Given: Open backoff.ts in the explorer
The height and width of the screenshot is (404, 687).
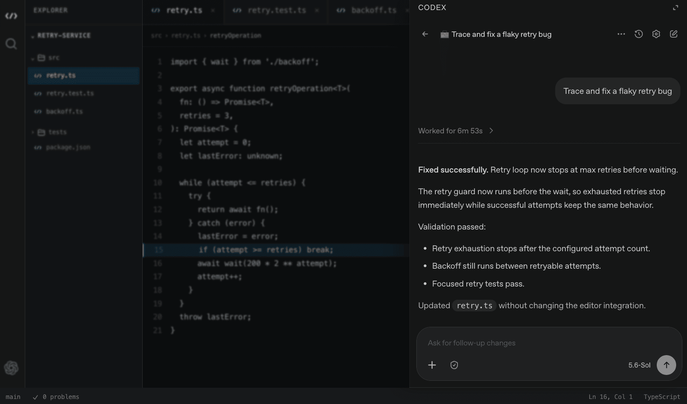Looking at the screenshot, I should pyautogui.click(x=59, y=112).
